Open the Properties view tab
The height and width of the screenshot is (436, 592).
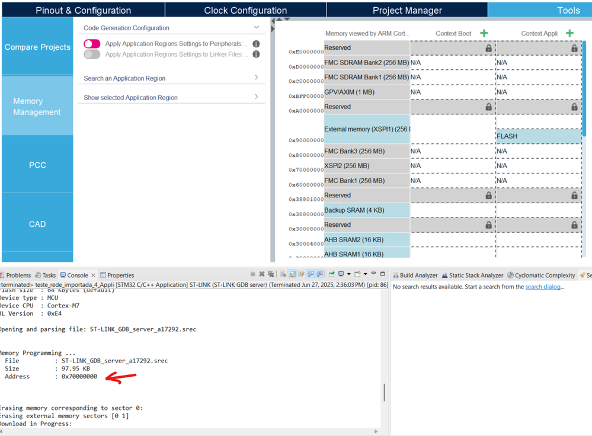117,275
